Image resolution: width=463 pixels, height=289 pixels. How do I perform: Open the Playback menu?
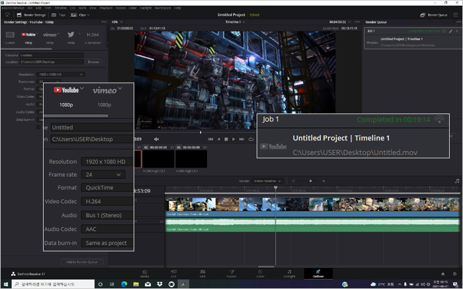(x=106, y=8)
